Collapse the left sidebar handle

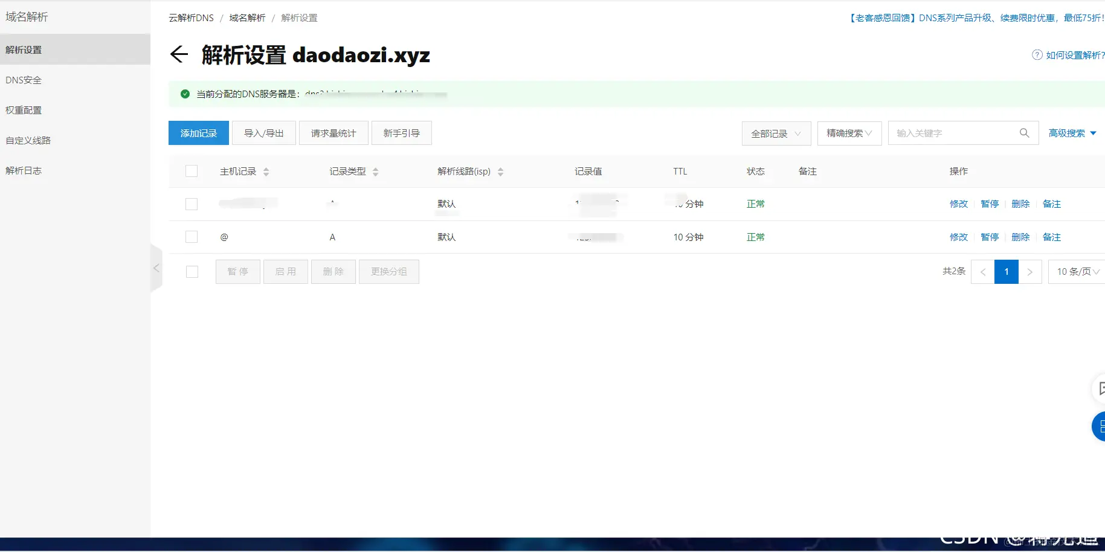[156, 268]
